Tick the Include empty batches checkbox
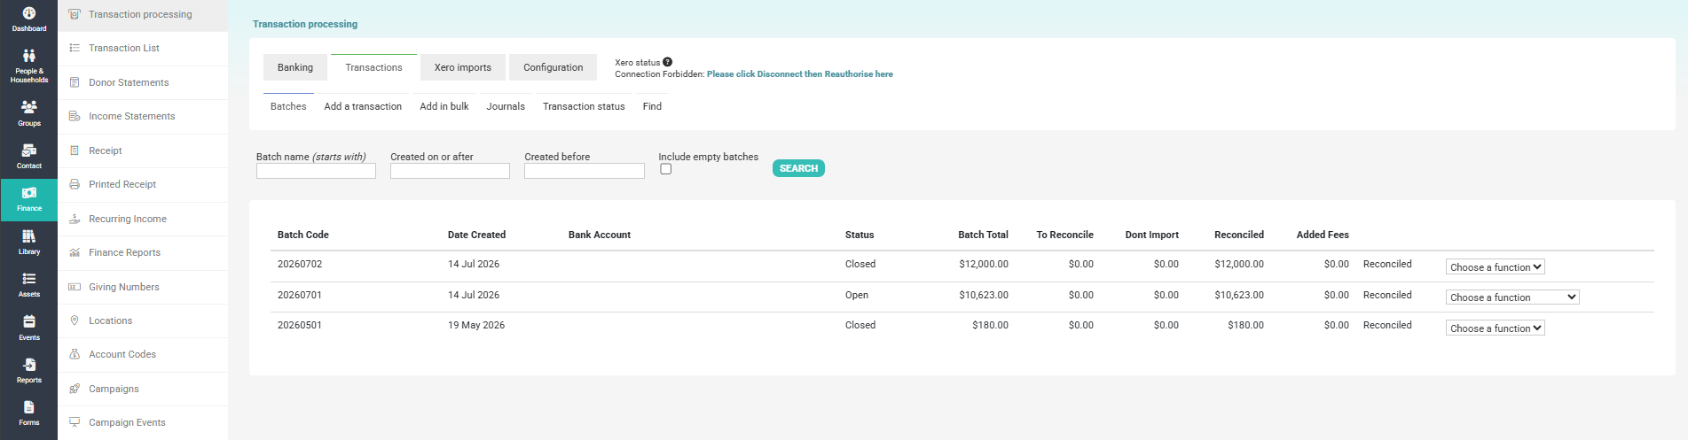The width and height of the screenshot is (1688, 440). [666, 169]
